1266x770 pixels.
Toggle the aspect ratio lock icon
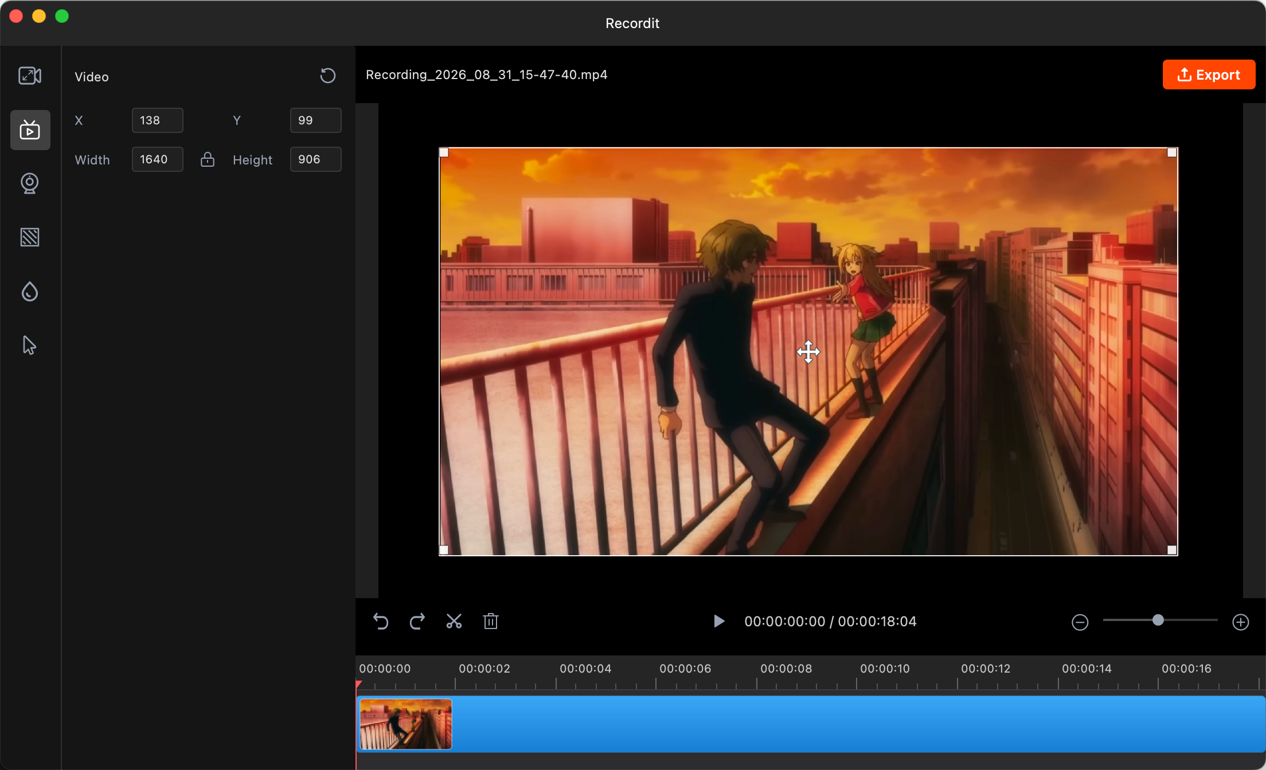pos(208,159)
